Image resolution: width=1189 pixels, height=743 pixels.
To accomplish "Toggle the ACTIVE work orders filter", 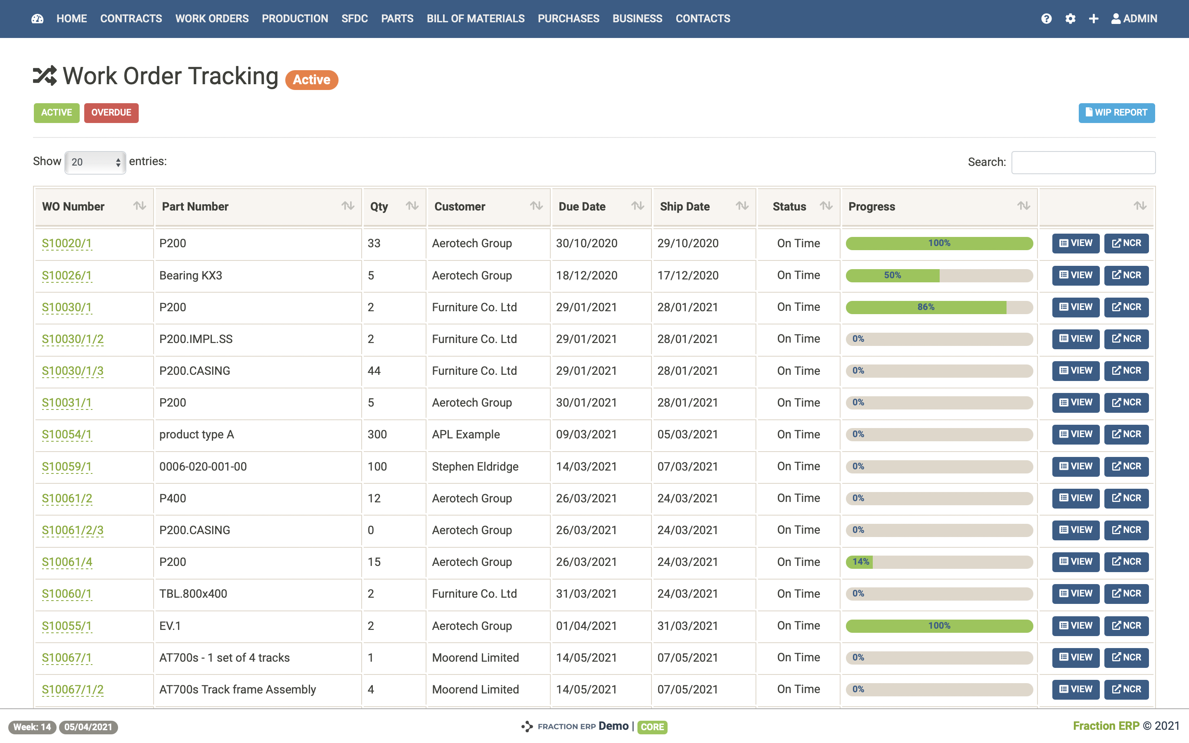I will point(56,113).
